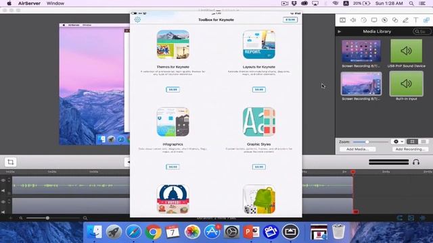Open the Themes for Keynote app icon
The width and height of the screenshot is (433, 243).
pyautogui.click(x=173, y=45)
